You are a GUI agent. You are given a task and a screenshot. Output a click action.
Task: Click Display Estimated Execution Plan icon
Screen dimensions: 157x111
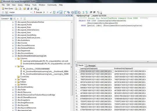(x=54, y=12)
